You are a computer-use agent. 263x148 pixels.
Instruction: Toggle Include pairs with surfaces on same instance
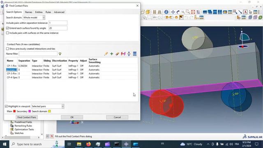[7, 33]
